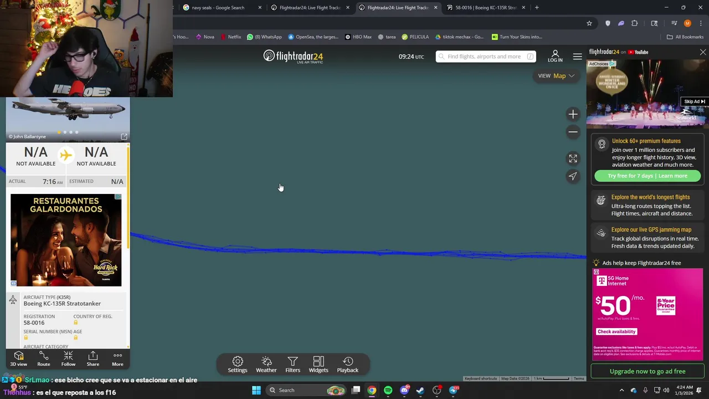
Task: Click Boeing KC-135R Stratotanker aircraft type
Action: [x=62, y=304]
